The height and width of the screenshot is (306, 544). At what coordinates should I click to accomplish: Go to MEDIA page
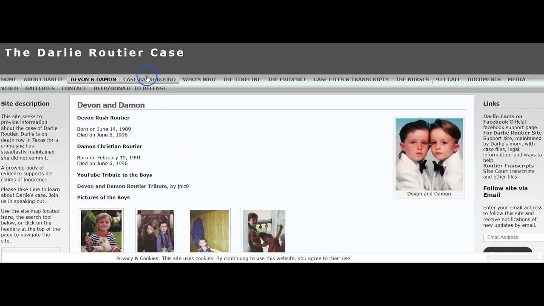[x=516, y=79]
